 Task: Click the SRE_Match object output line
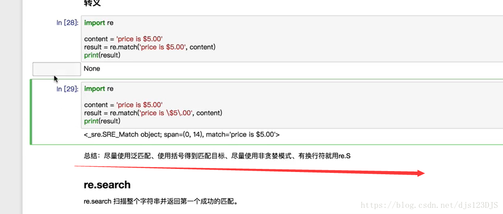tap(182, 135)
